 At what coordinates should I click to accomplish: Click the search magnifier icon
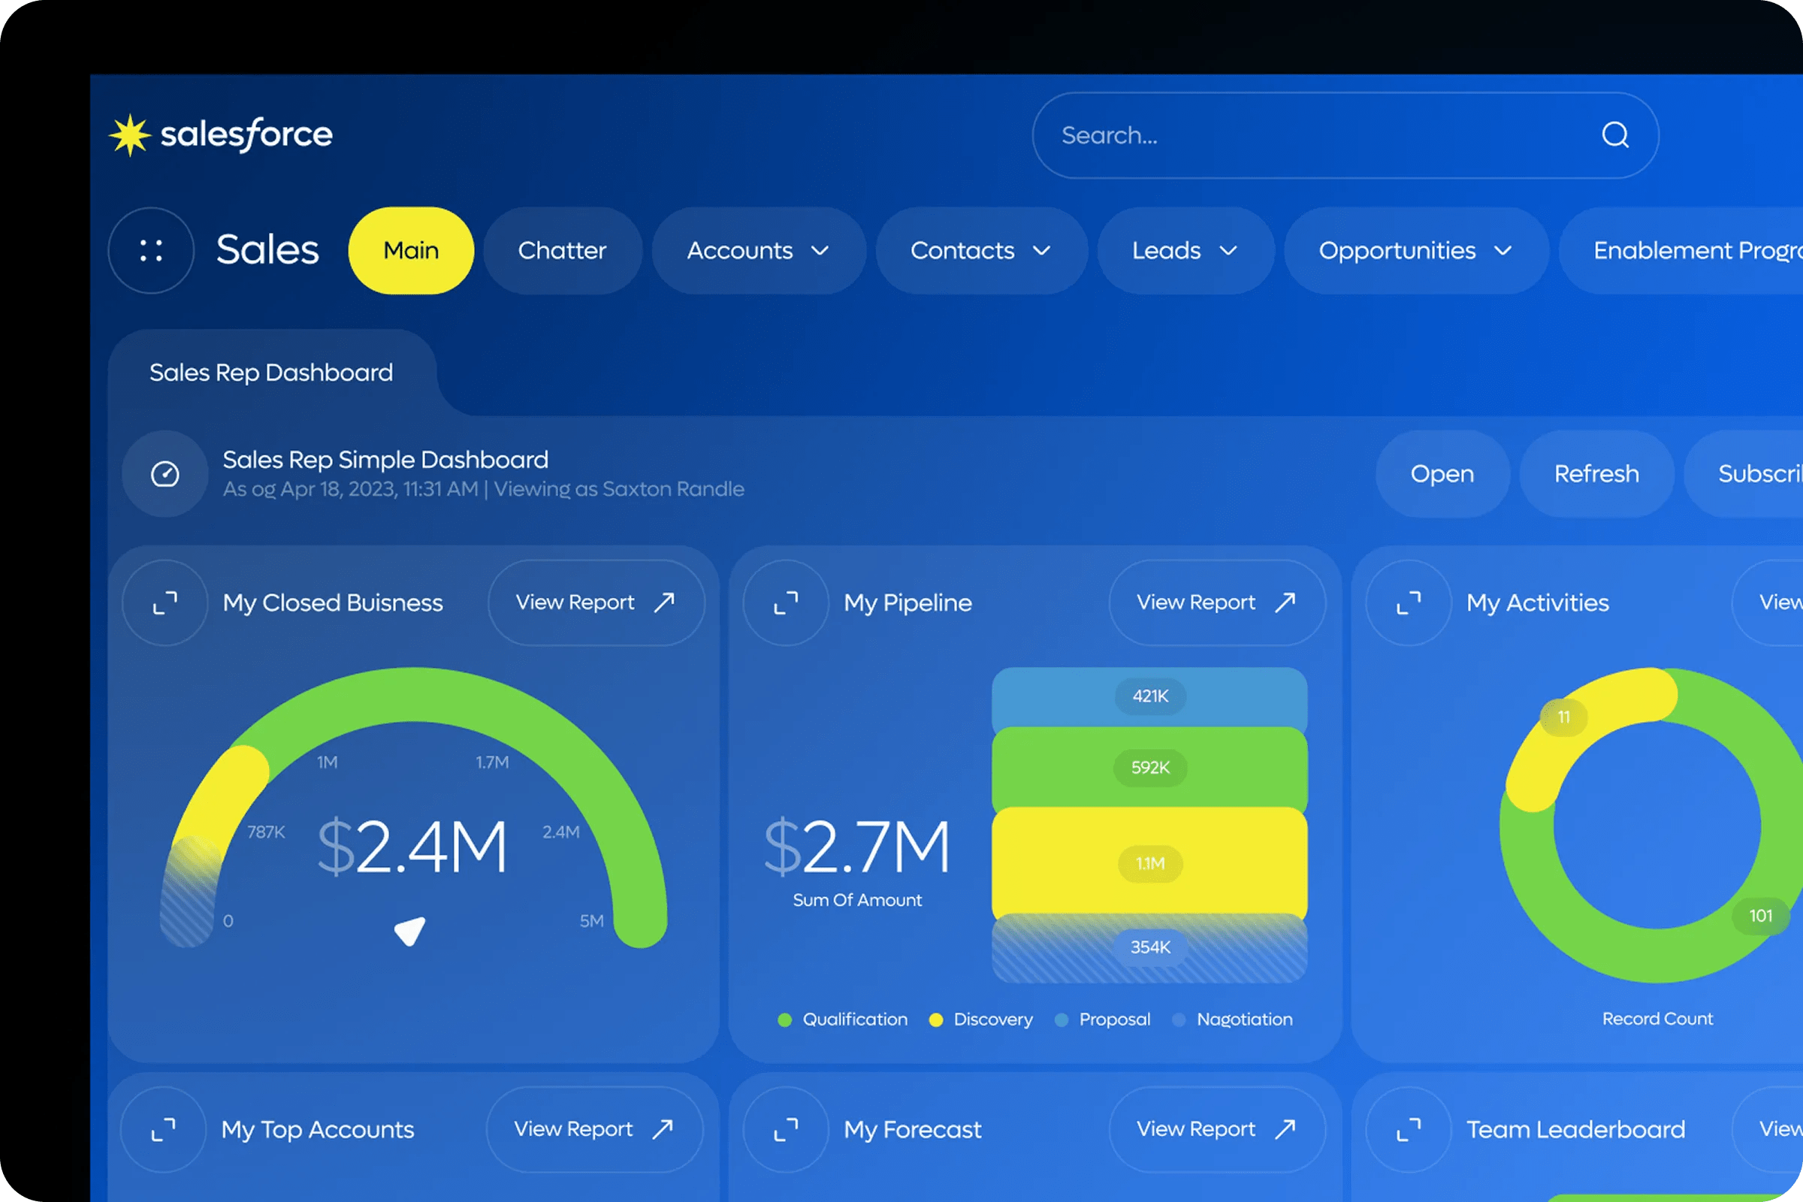pos(1614,135)
